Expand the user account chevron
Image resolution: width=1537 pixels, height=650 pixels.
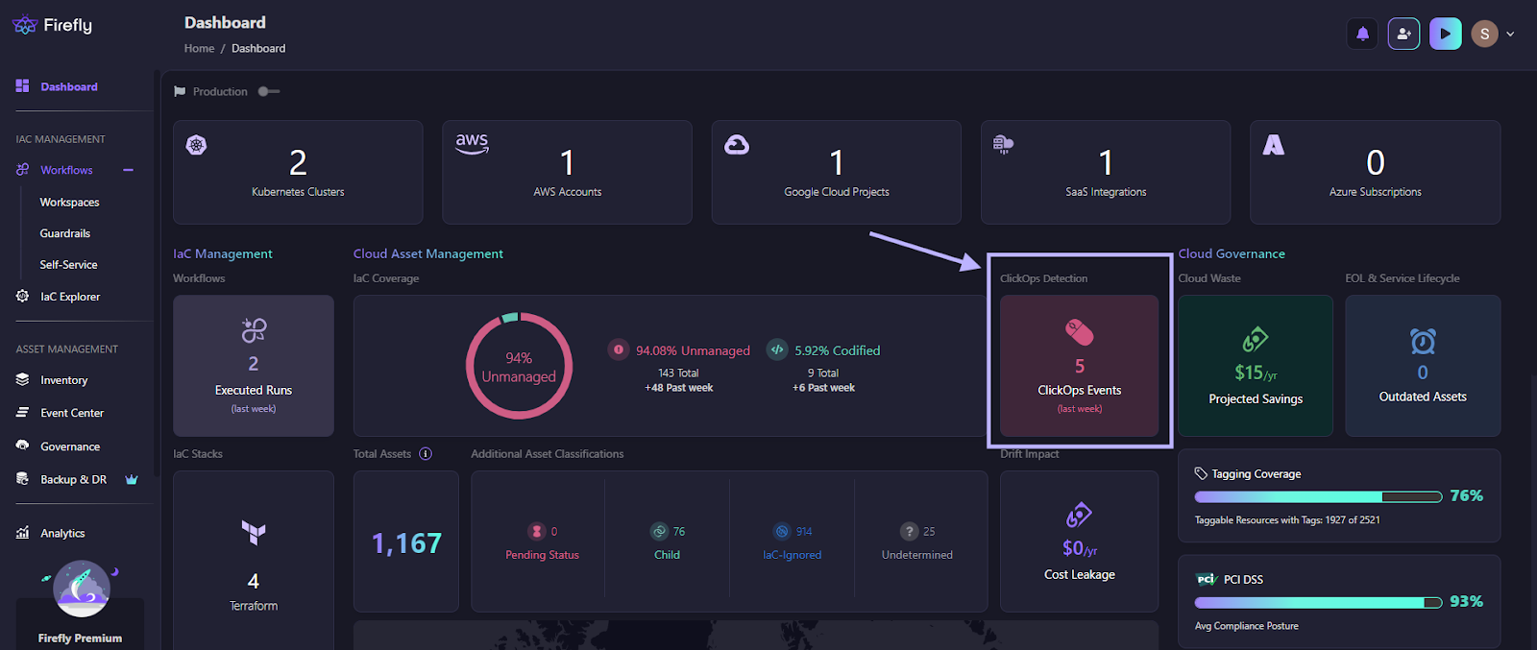pos(1510,34)
